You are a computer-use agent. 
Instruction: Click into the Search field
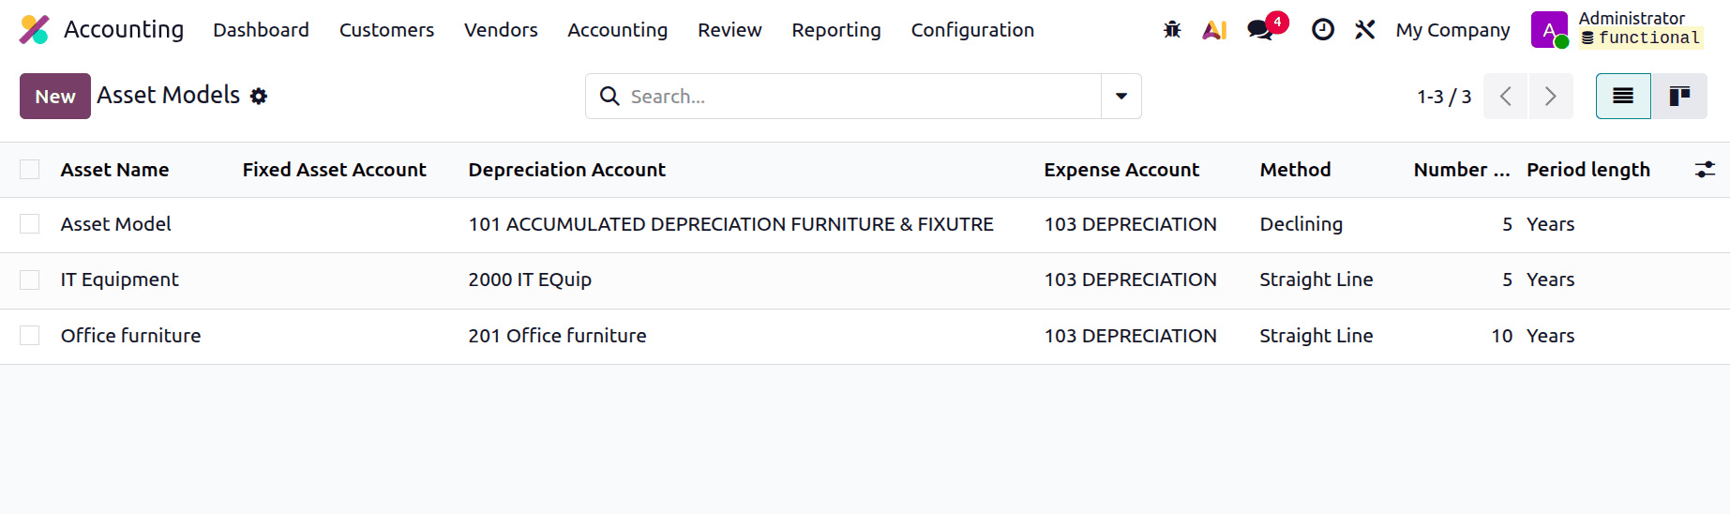[863, 96]
